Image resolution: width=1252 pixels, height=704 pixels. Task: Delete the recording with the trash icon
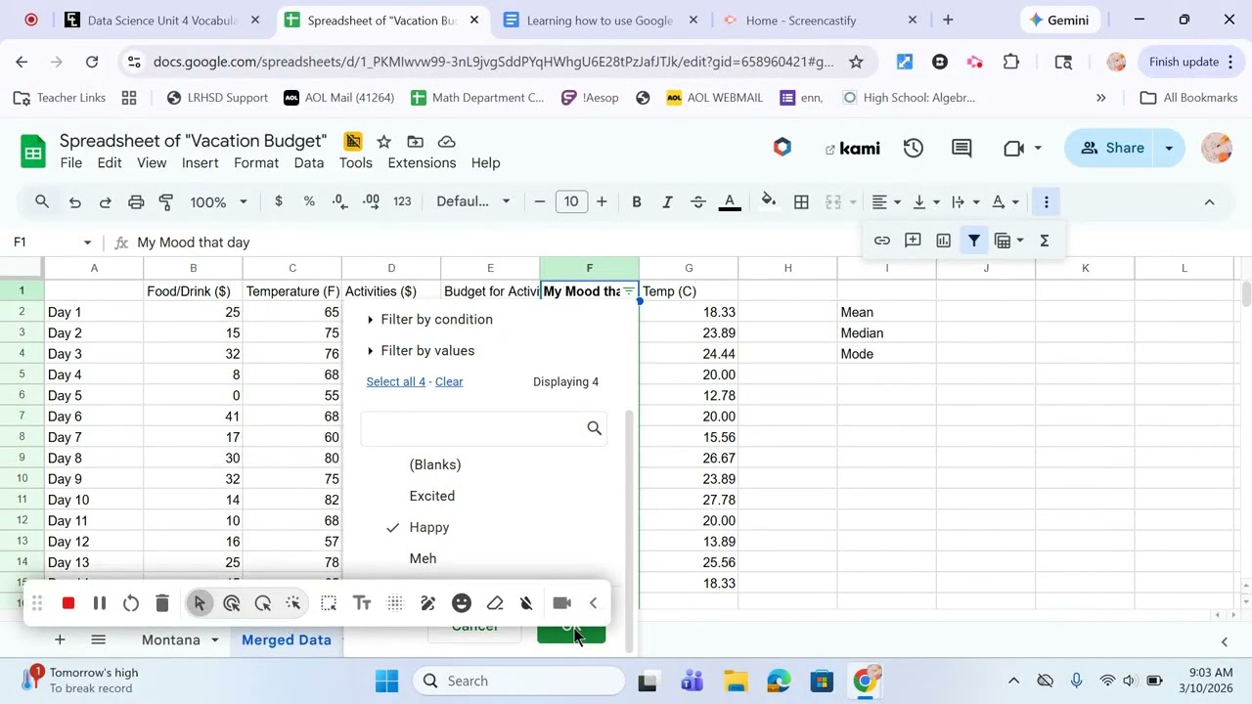pyautogui.click(x=162, y=603)
